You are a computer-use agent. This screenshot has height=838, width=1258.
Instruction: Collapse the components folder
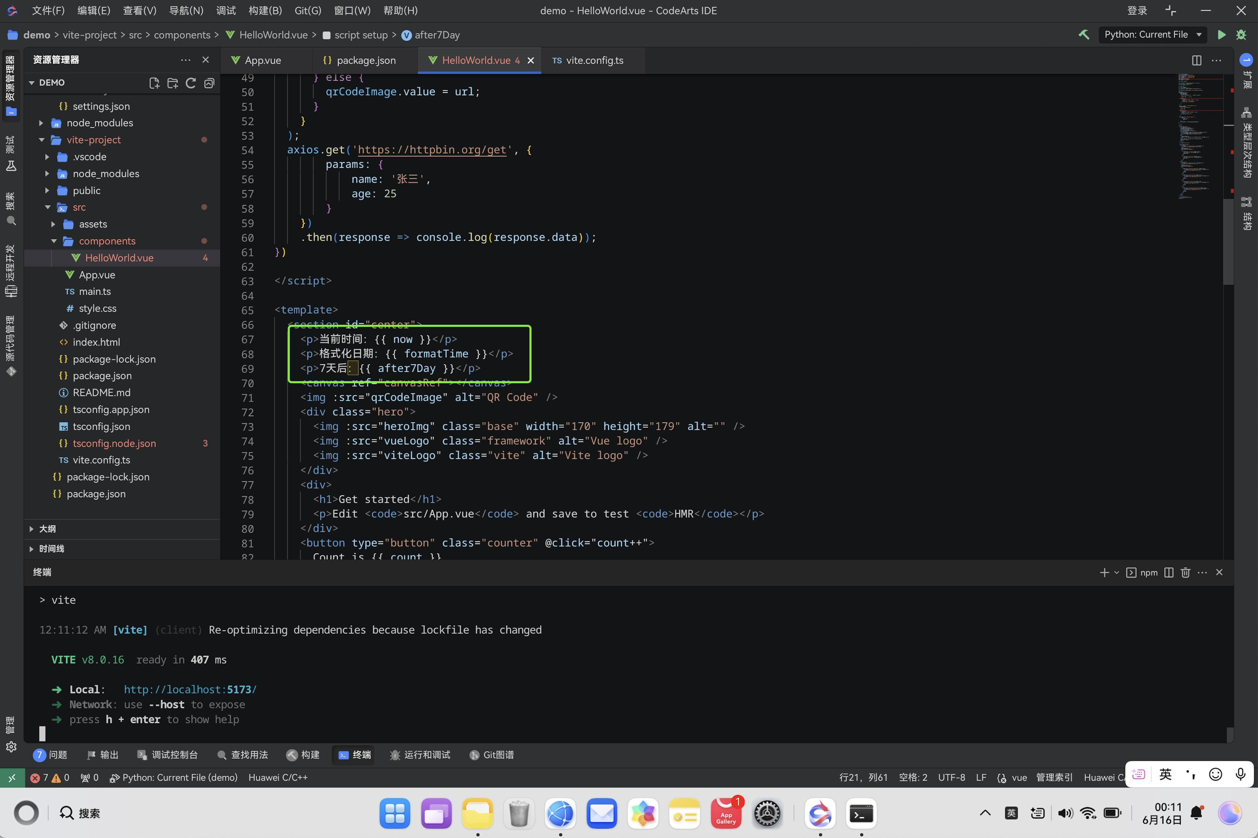(54, 241)
